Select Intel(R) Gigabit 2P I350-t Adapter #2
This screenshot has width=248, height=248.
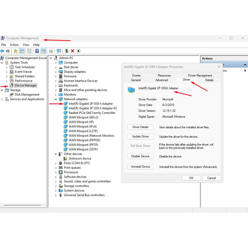coord(93,108)
